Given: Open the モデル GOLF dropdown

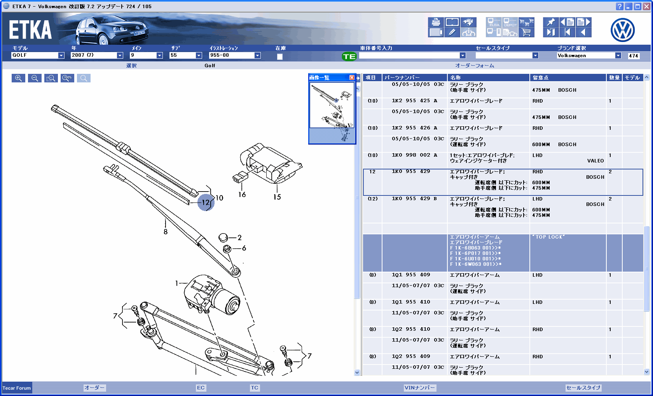Looking at the screenshot, I should point(61,56).
